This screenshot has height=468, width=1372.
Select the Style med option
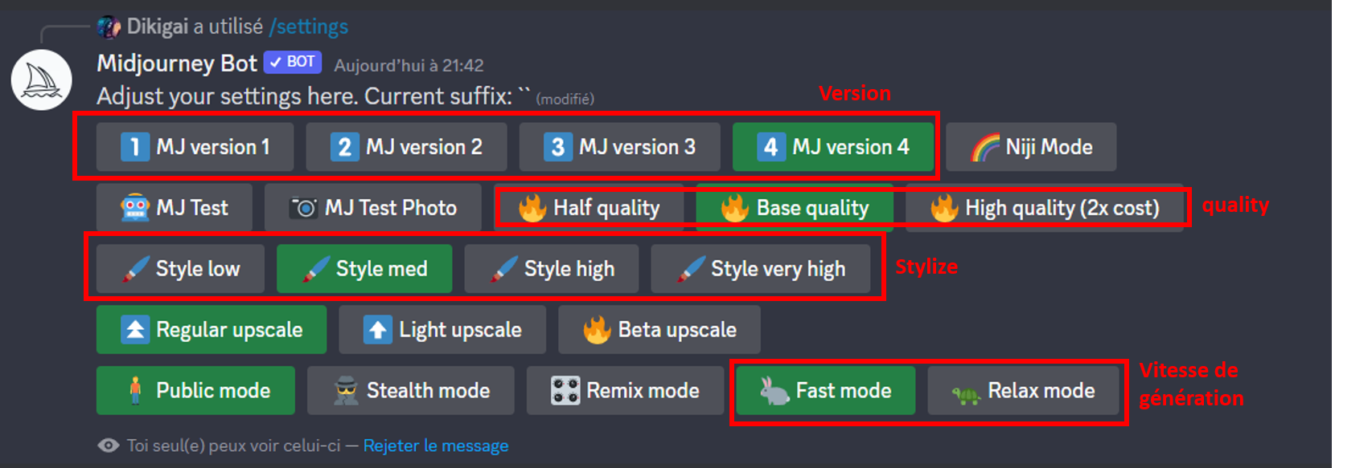(364, 269)
